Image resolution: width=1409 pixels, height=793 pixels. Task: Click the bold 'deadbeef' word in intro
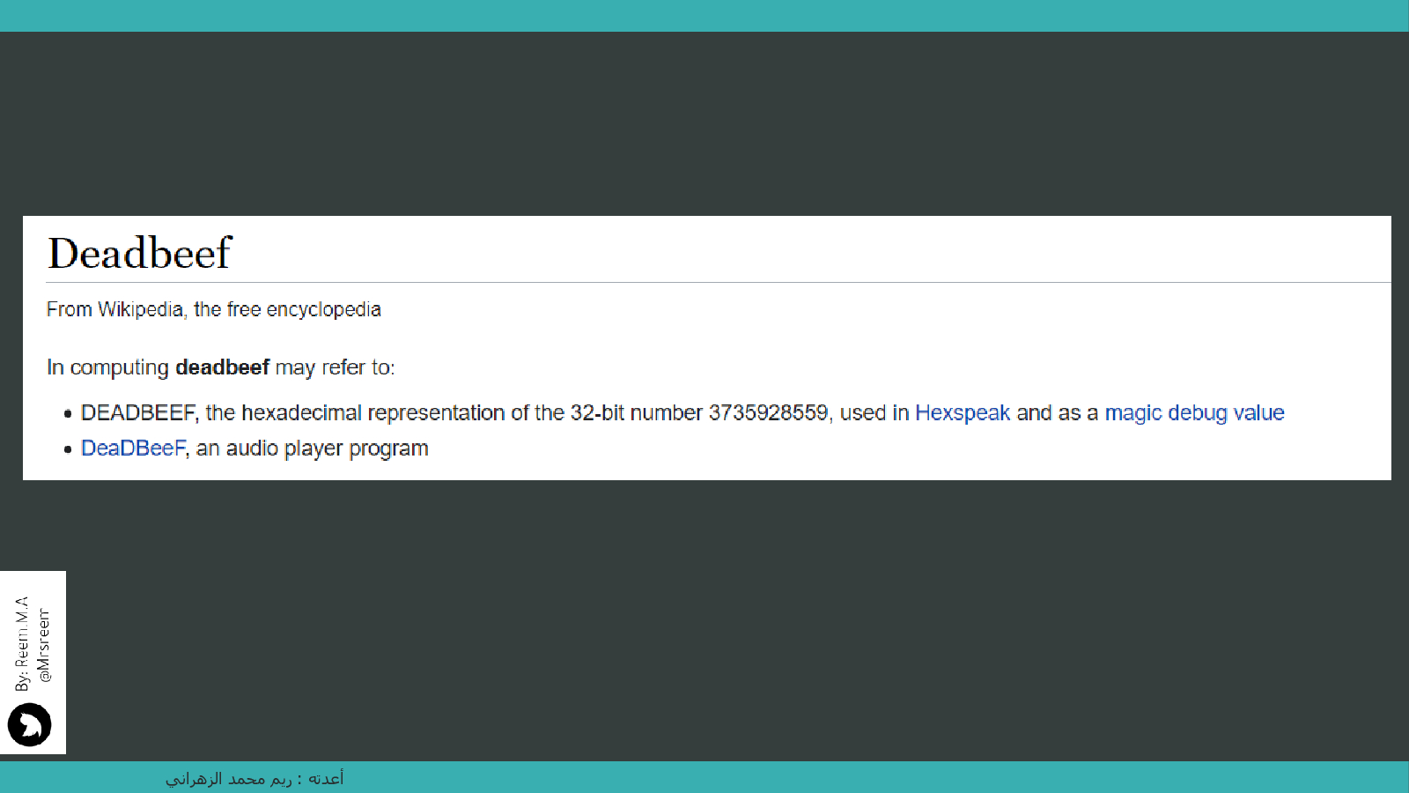click(222, 367)
